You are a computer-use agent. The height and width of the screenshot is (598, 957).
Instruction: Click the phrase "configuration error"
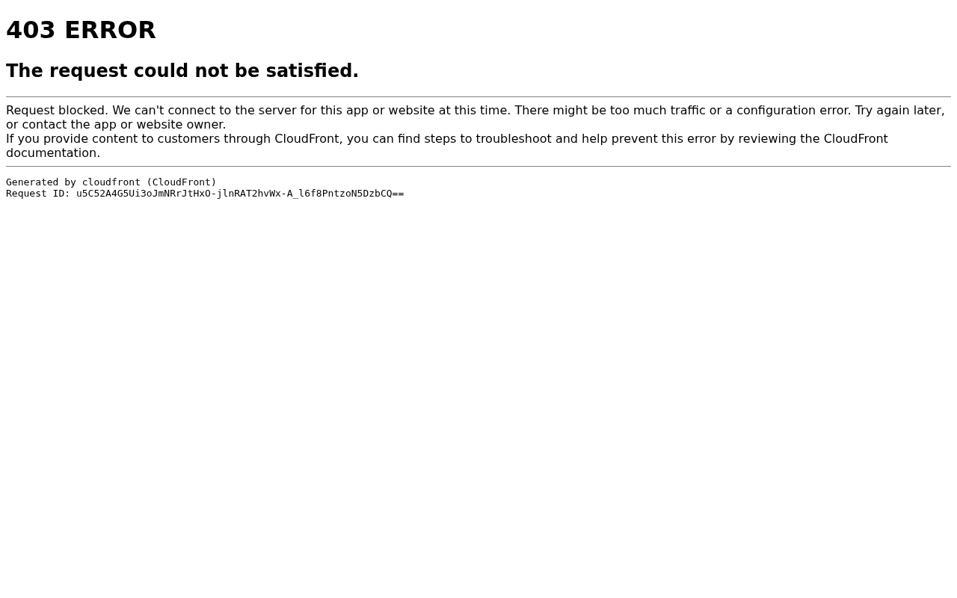coord(793,110)
